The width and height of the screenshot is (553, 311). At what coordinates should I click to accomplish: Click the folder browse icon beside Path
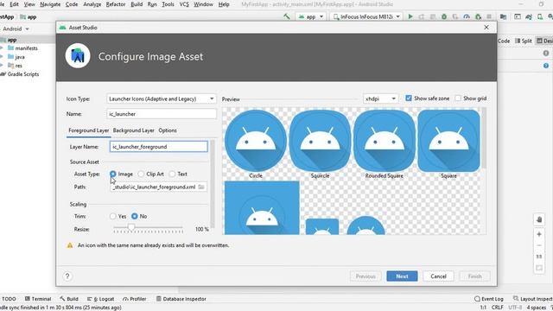201,187
